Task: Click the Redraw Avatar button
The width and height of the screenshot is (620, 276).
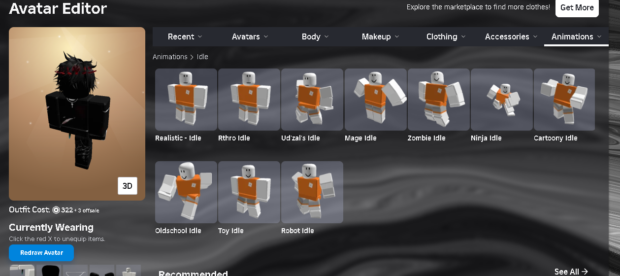Action: [41, 253]
